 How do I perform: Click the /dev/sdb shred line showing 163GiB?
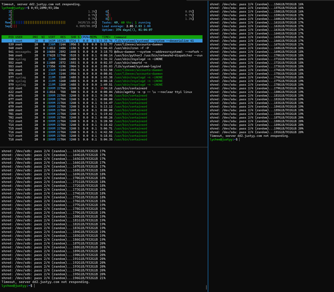[53, 151]
